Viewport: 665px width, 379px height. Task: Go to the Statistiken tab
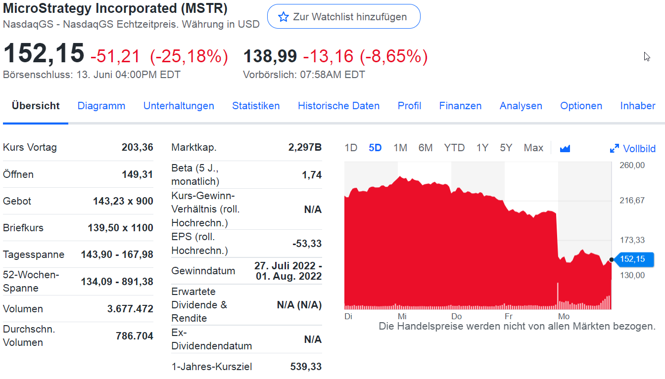[x=256, y=106]
